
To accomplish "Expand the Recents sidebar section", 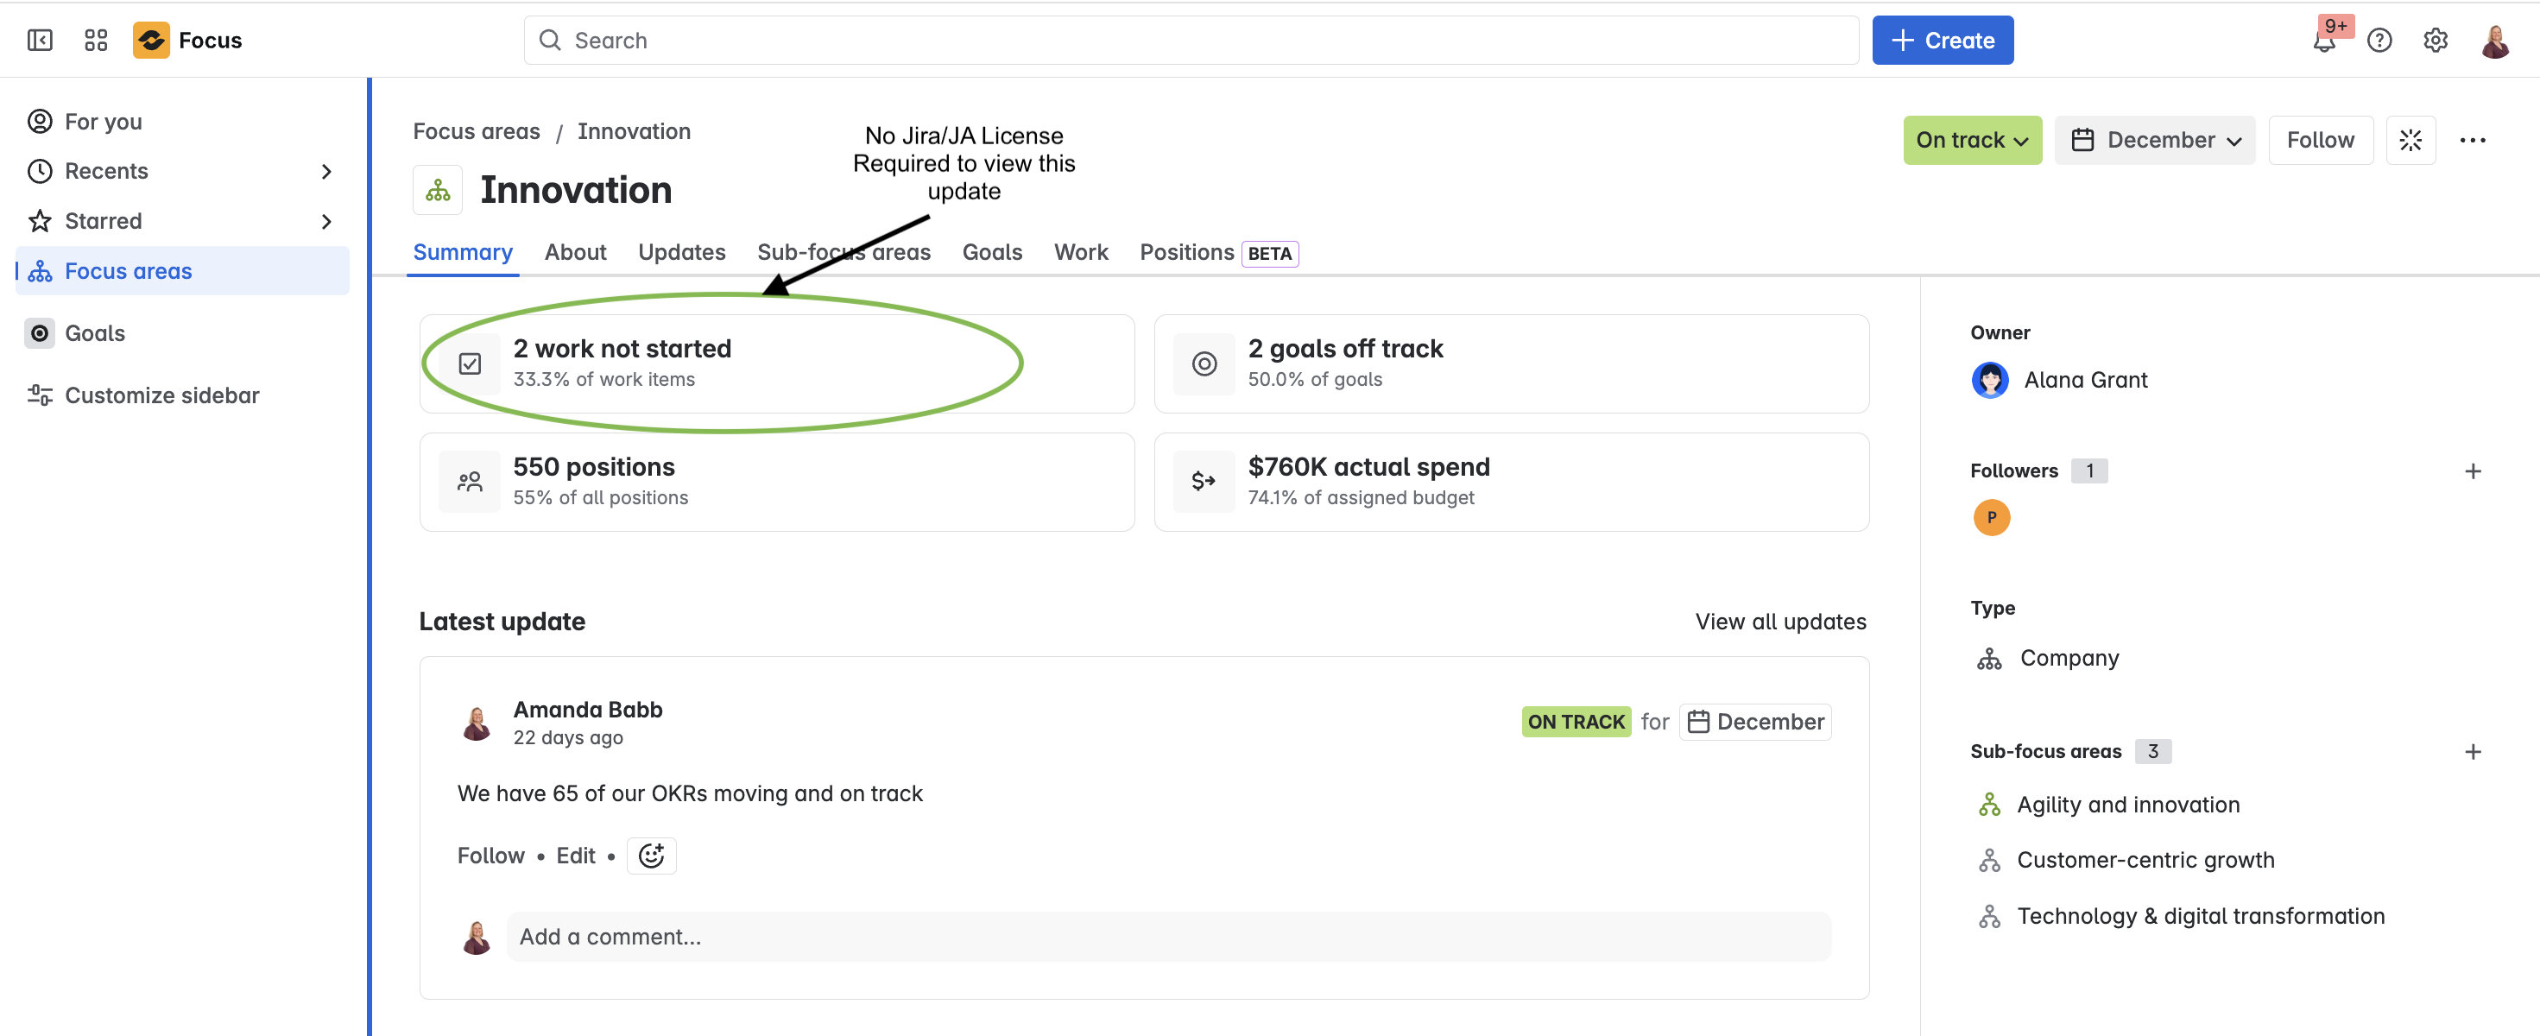I will click(x=326, y=171).
